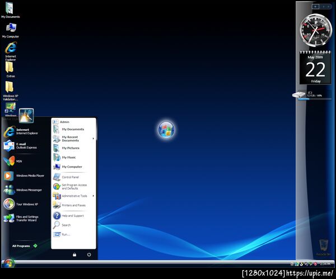The height and width of the screenshot is (279, 336).
Task: Click the power button in Start menu
Action: click(x=89, y=254)
